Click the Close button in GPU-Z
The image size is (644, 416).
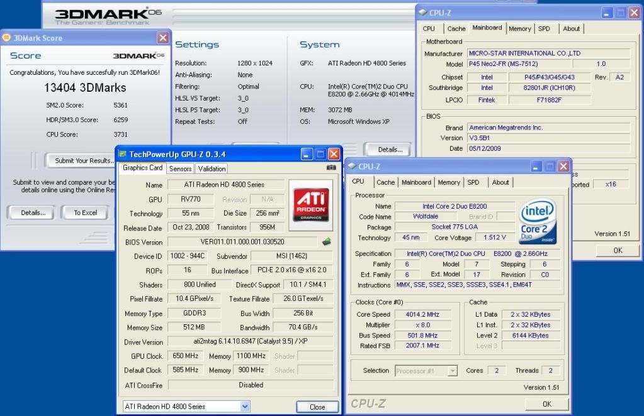coord(317,407)
